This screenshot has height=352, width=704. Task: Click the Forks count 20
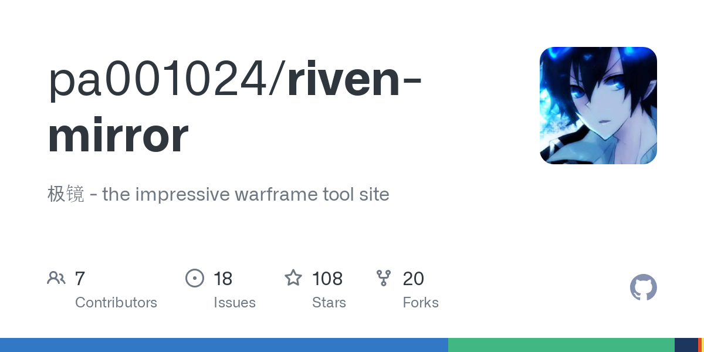pos(414,279)
